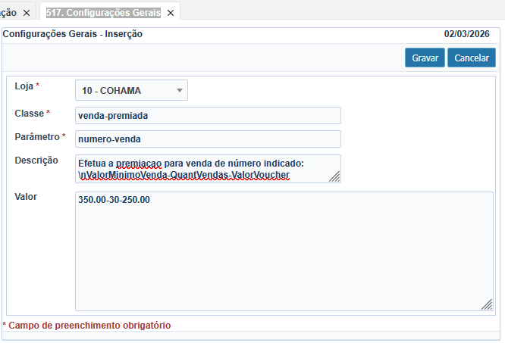Click inside the Descrição text area
This screenshot has height=343, width=505.
point(208,169)
